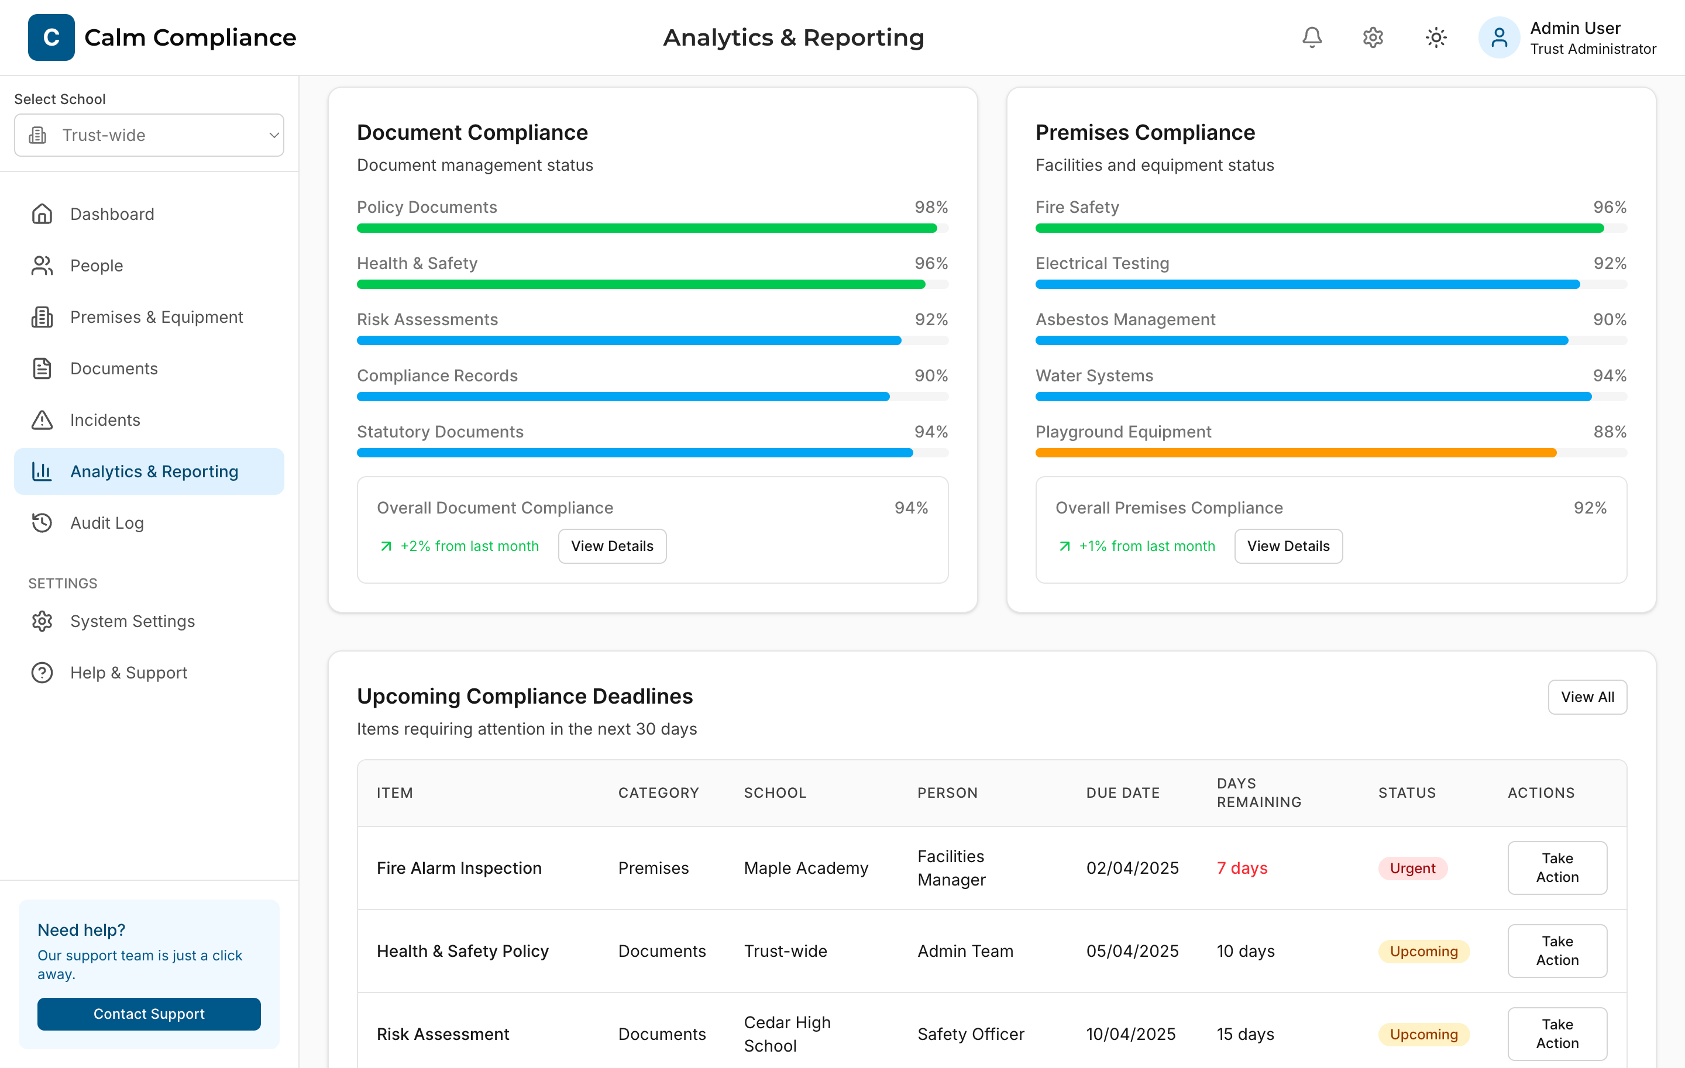This screenshot has width=1685, height=1068.
Task: Click the Health & Safety progress bar
Action: coord(652,285)
